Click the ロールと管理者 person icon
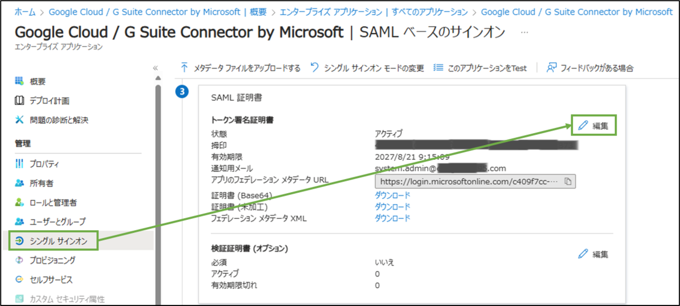 coord(19,202)
